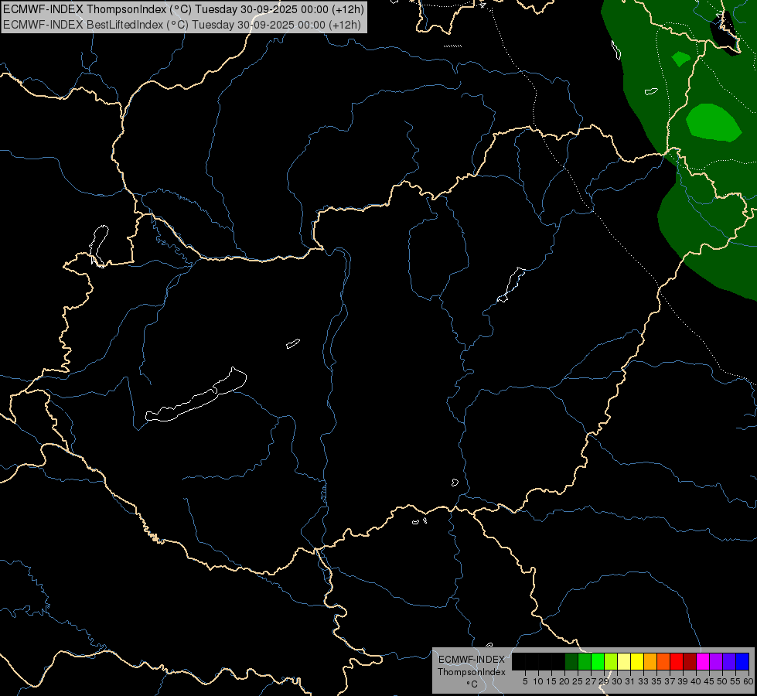Image resolution: width=757 pixels, height=696 pixels.
Task: Click the BestLiftedIndex title line at top
Action: click(182, 24)
